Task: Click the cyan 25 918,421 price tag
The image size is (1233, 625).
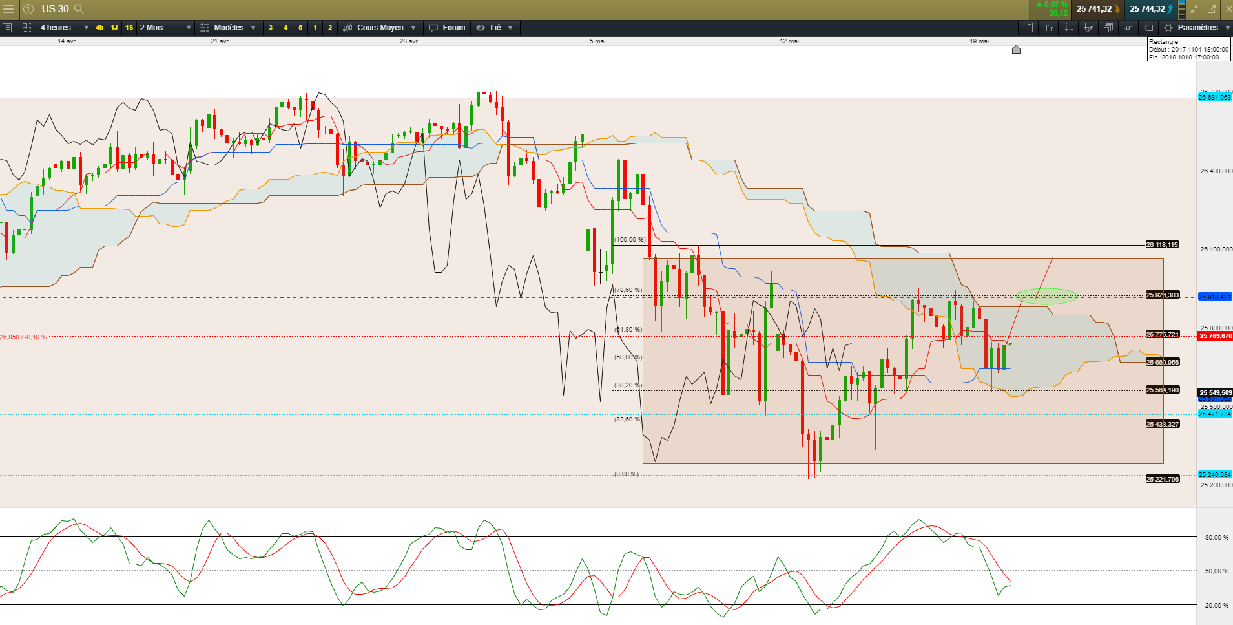Action: pos(1215,297)
